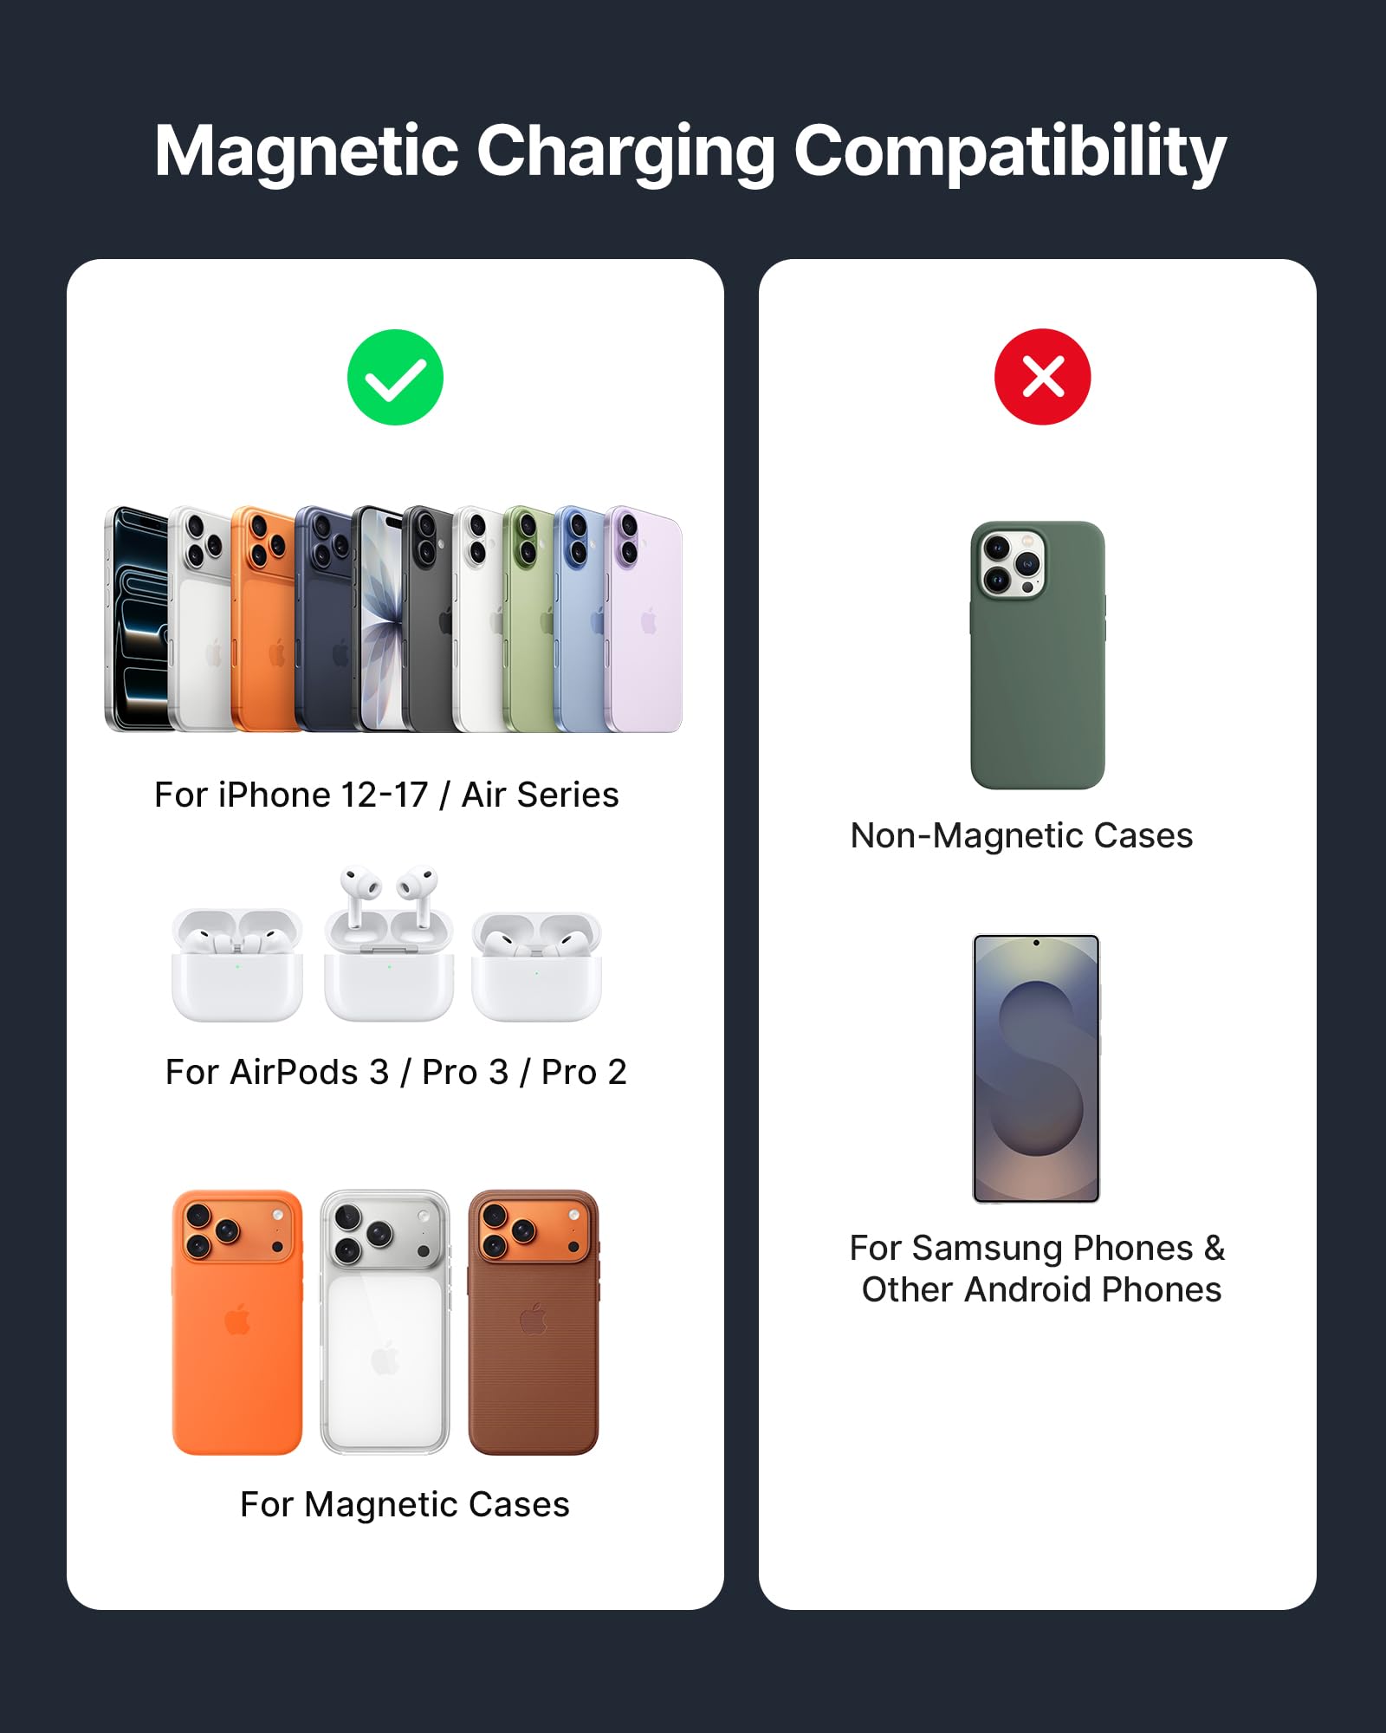Viewport: 1386px width, 1733px height.
Task: Select the orange iPhone in the lineup
Action: point(262,619)
